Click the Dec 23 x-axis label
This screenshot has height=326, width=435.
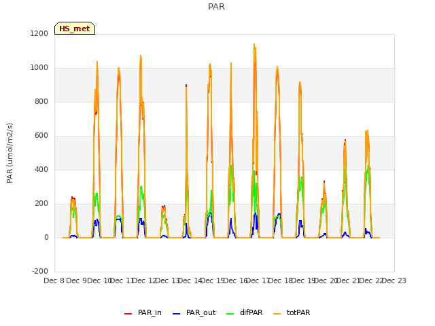pyautogui.click(x=394, y=280)
